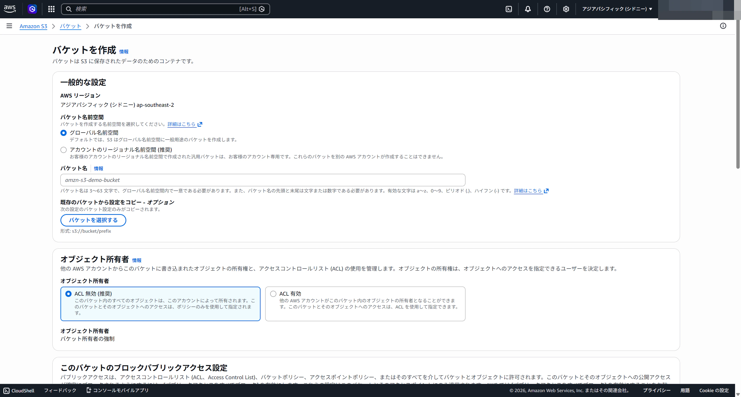Open コンソールモバイルアプリ footer link
The image size is (741, 397).
pos(121,390)
